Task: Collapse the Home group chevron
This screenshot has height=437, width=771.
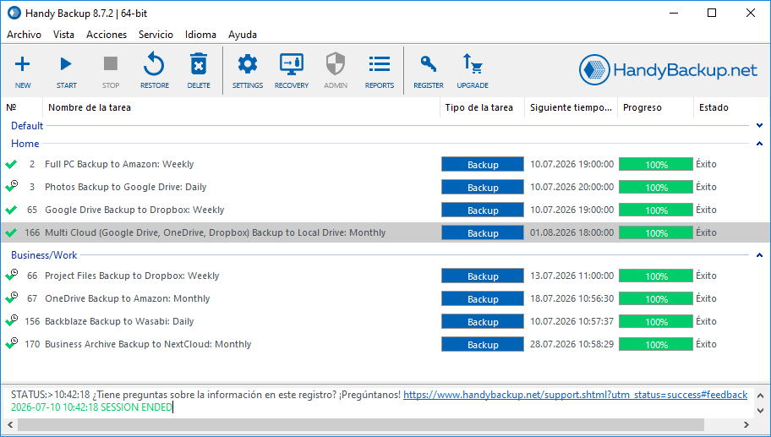Action: tap(760, 144)
